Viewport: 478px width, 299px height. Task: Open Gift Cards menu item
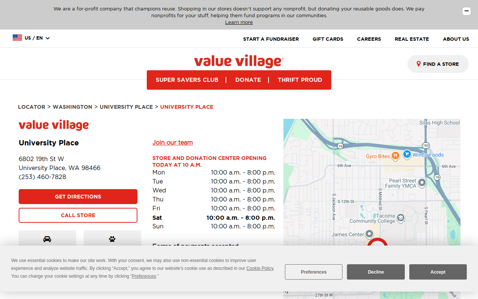click(x=328, y=39)
